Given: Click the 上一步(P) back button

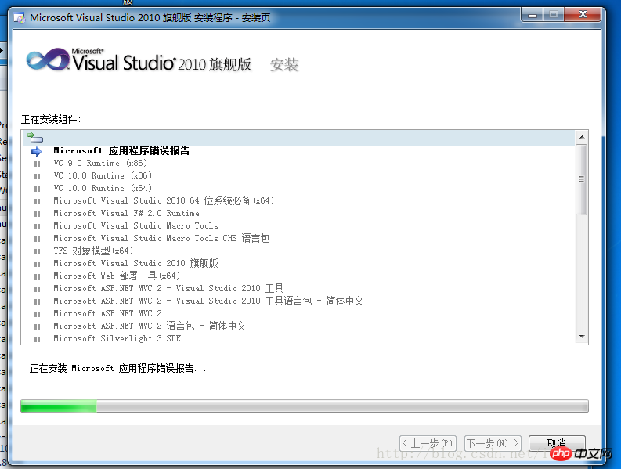Looking at the screenshot, I should 428,443.
